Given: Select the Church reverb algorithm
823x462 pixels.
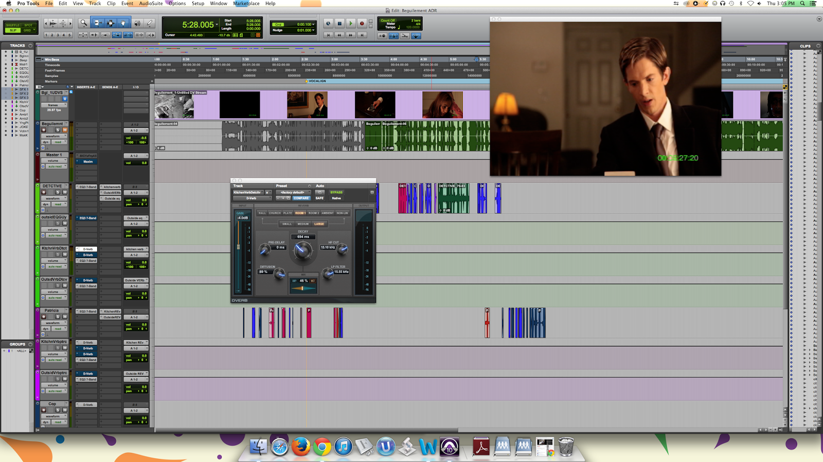Looking at the screenshot, I should (275, 213).
